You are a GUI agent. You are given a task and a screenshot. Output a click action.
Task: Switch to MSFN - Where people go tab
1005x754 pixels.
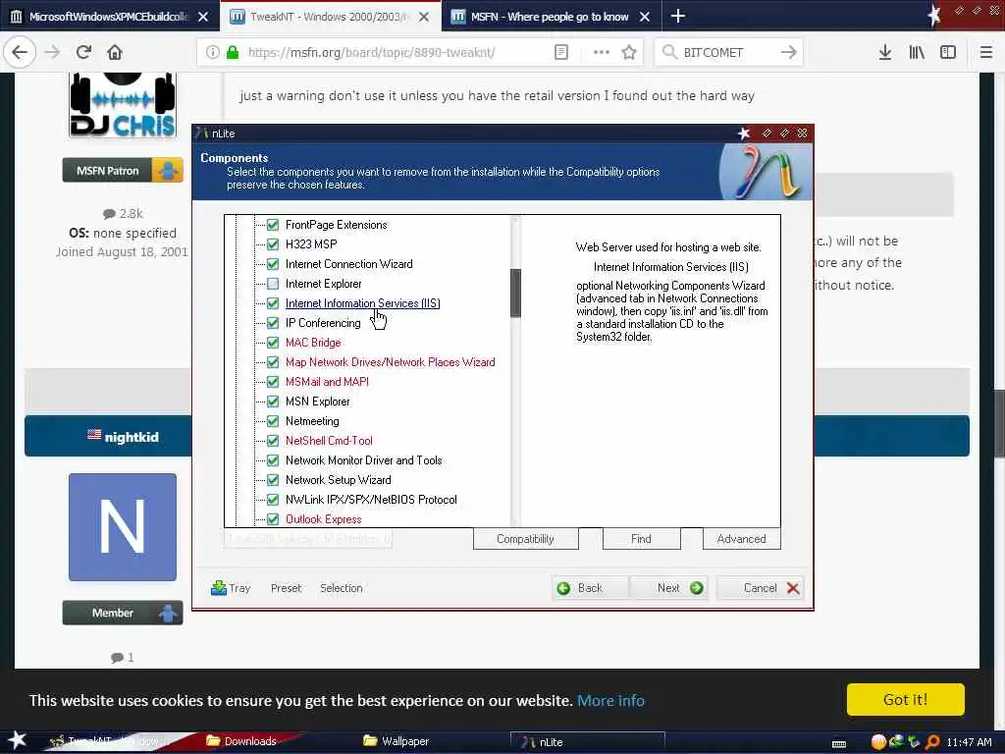[550, 17]
